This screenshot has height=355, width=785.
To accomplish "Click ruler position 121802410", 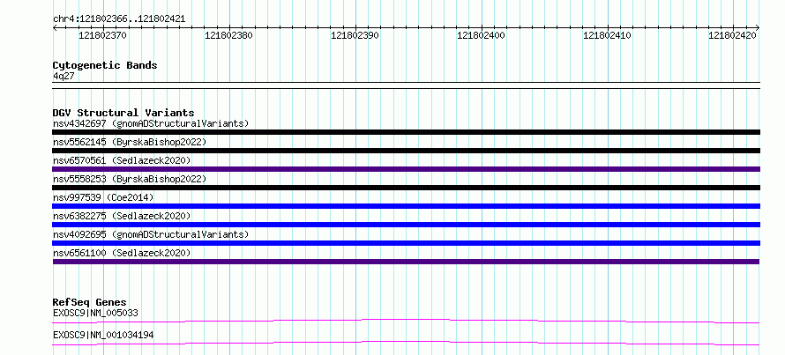I will 608,36.
